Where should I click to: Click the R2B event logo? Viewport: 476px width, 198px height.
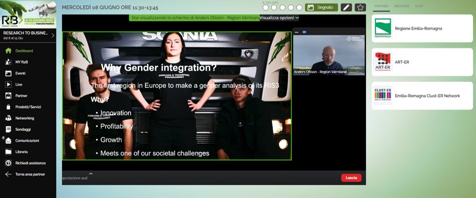coord(28,14)
